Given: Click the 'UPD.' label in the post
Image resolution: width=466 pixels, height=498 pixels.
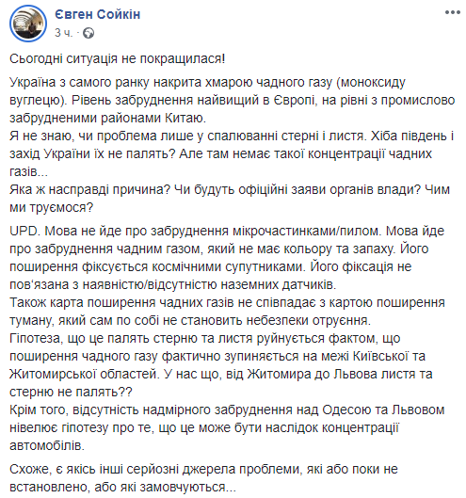Looking at the screenshot, I should click(24, 231).
